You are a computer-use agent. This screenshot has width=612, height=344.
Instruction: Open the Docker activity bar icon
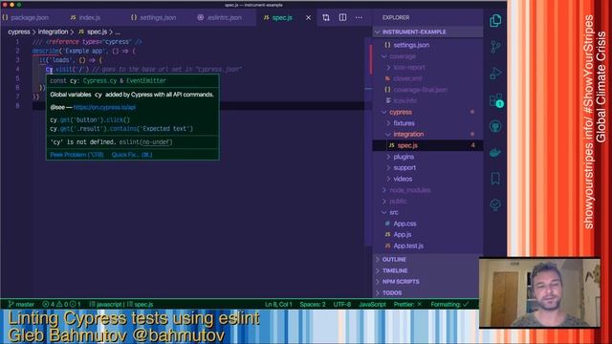[495, 153]
